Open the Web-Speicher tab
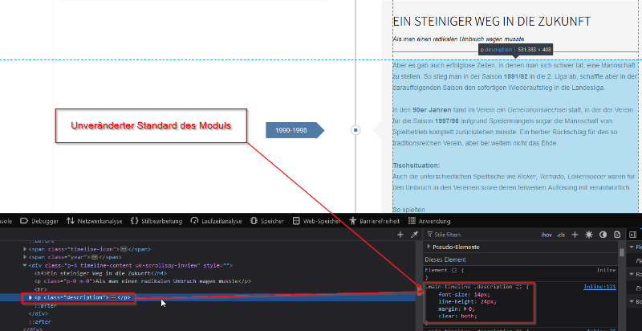 [316, 221]
